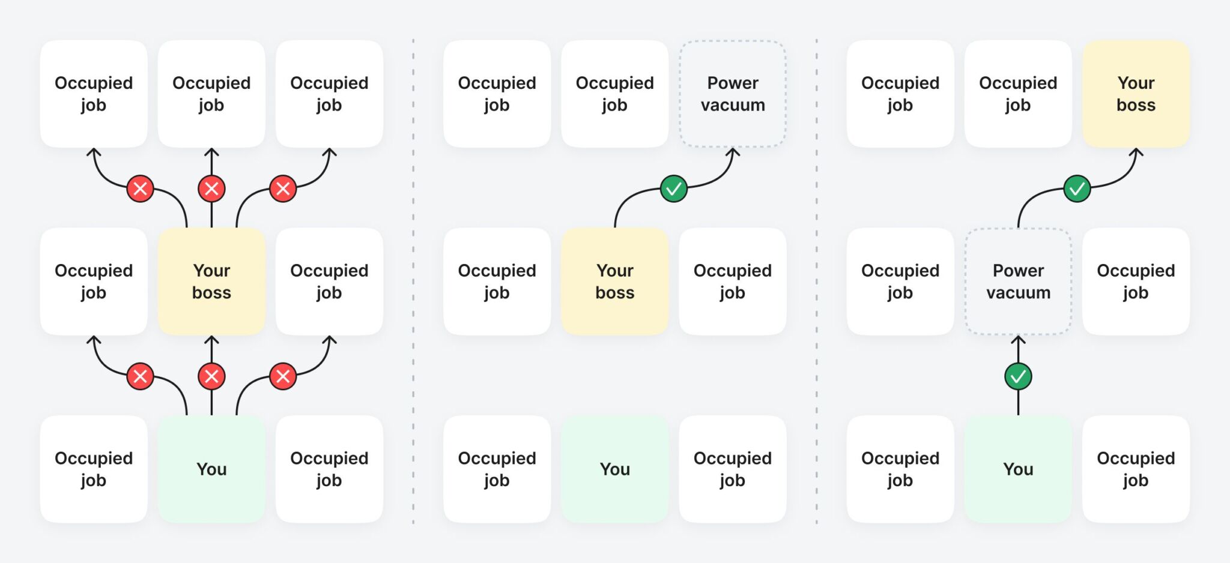The image size is (1230, 563).
Task: Select the Power vacuum box in the right diagram
Action: [1018, 281]
